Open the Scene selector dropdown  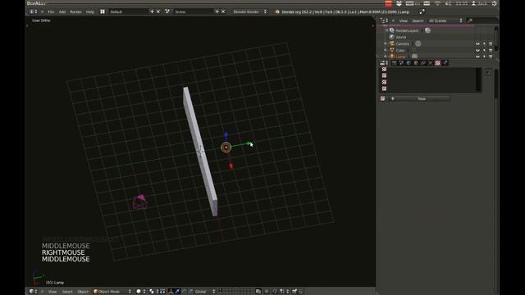167,11
